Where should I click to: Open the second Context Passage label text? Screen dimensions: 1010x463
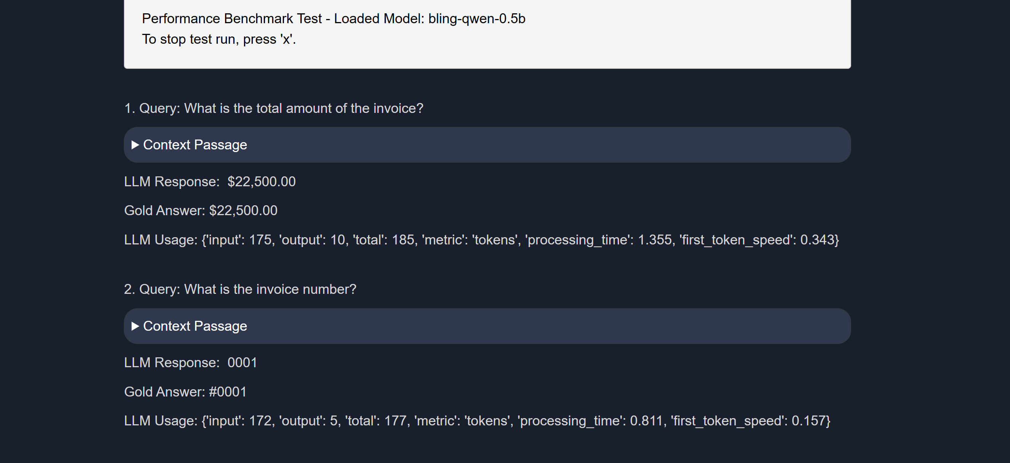pos(195,326)
